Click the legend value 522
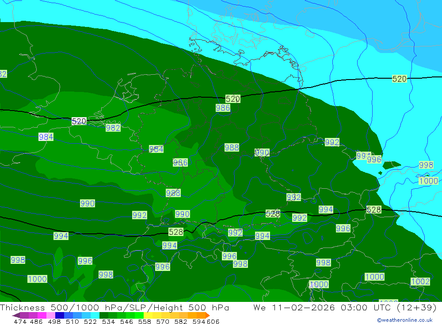Screen dimensions: 442x324 point(91,322)
